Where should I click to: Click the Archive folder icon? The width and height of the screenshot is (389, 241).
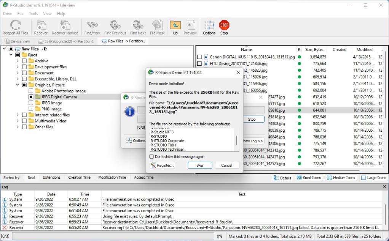pyautogui.click(x=31, y=61)
